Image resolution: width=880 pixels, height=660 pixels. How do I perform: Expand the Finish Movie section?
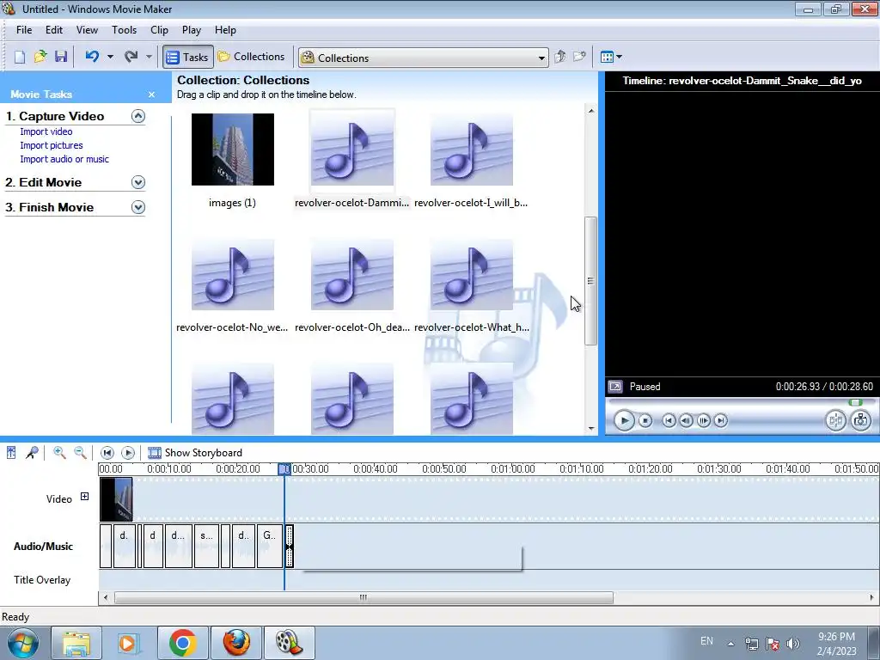click(x=138, y=207)
